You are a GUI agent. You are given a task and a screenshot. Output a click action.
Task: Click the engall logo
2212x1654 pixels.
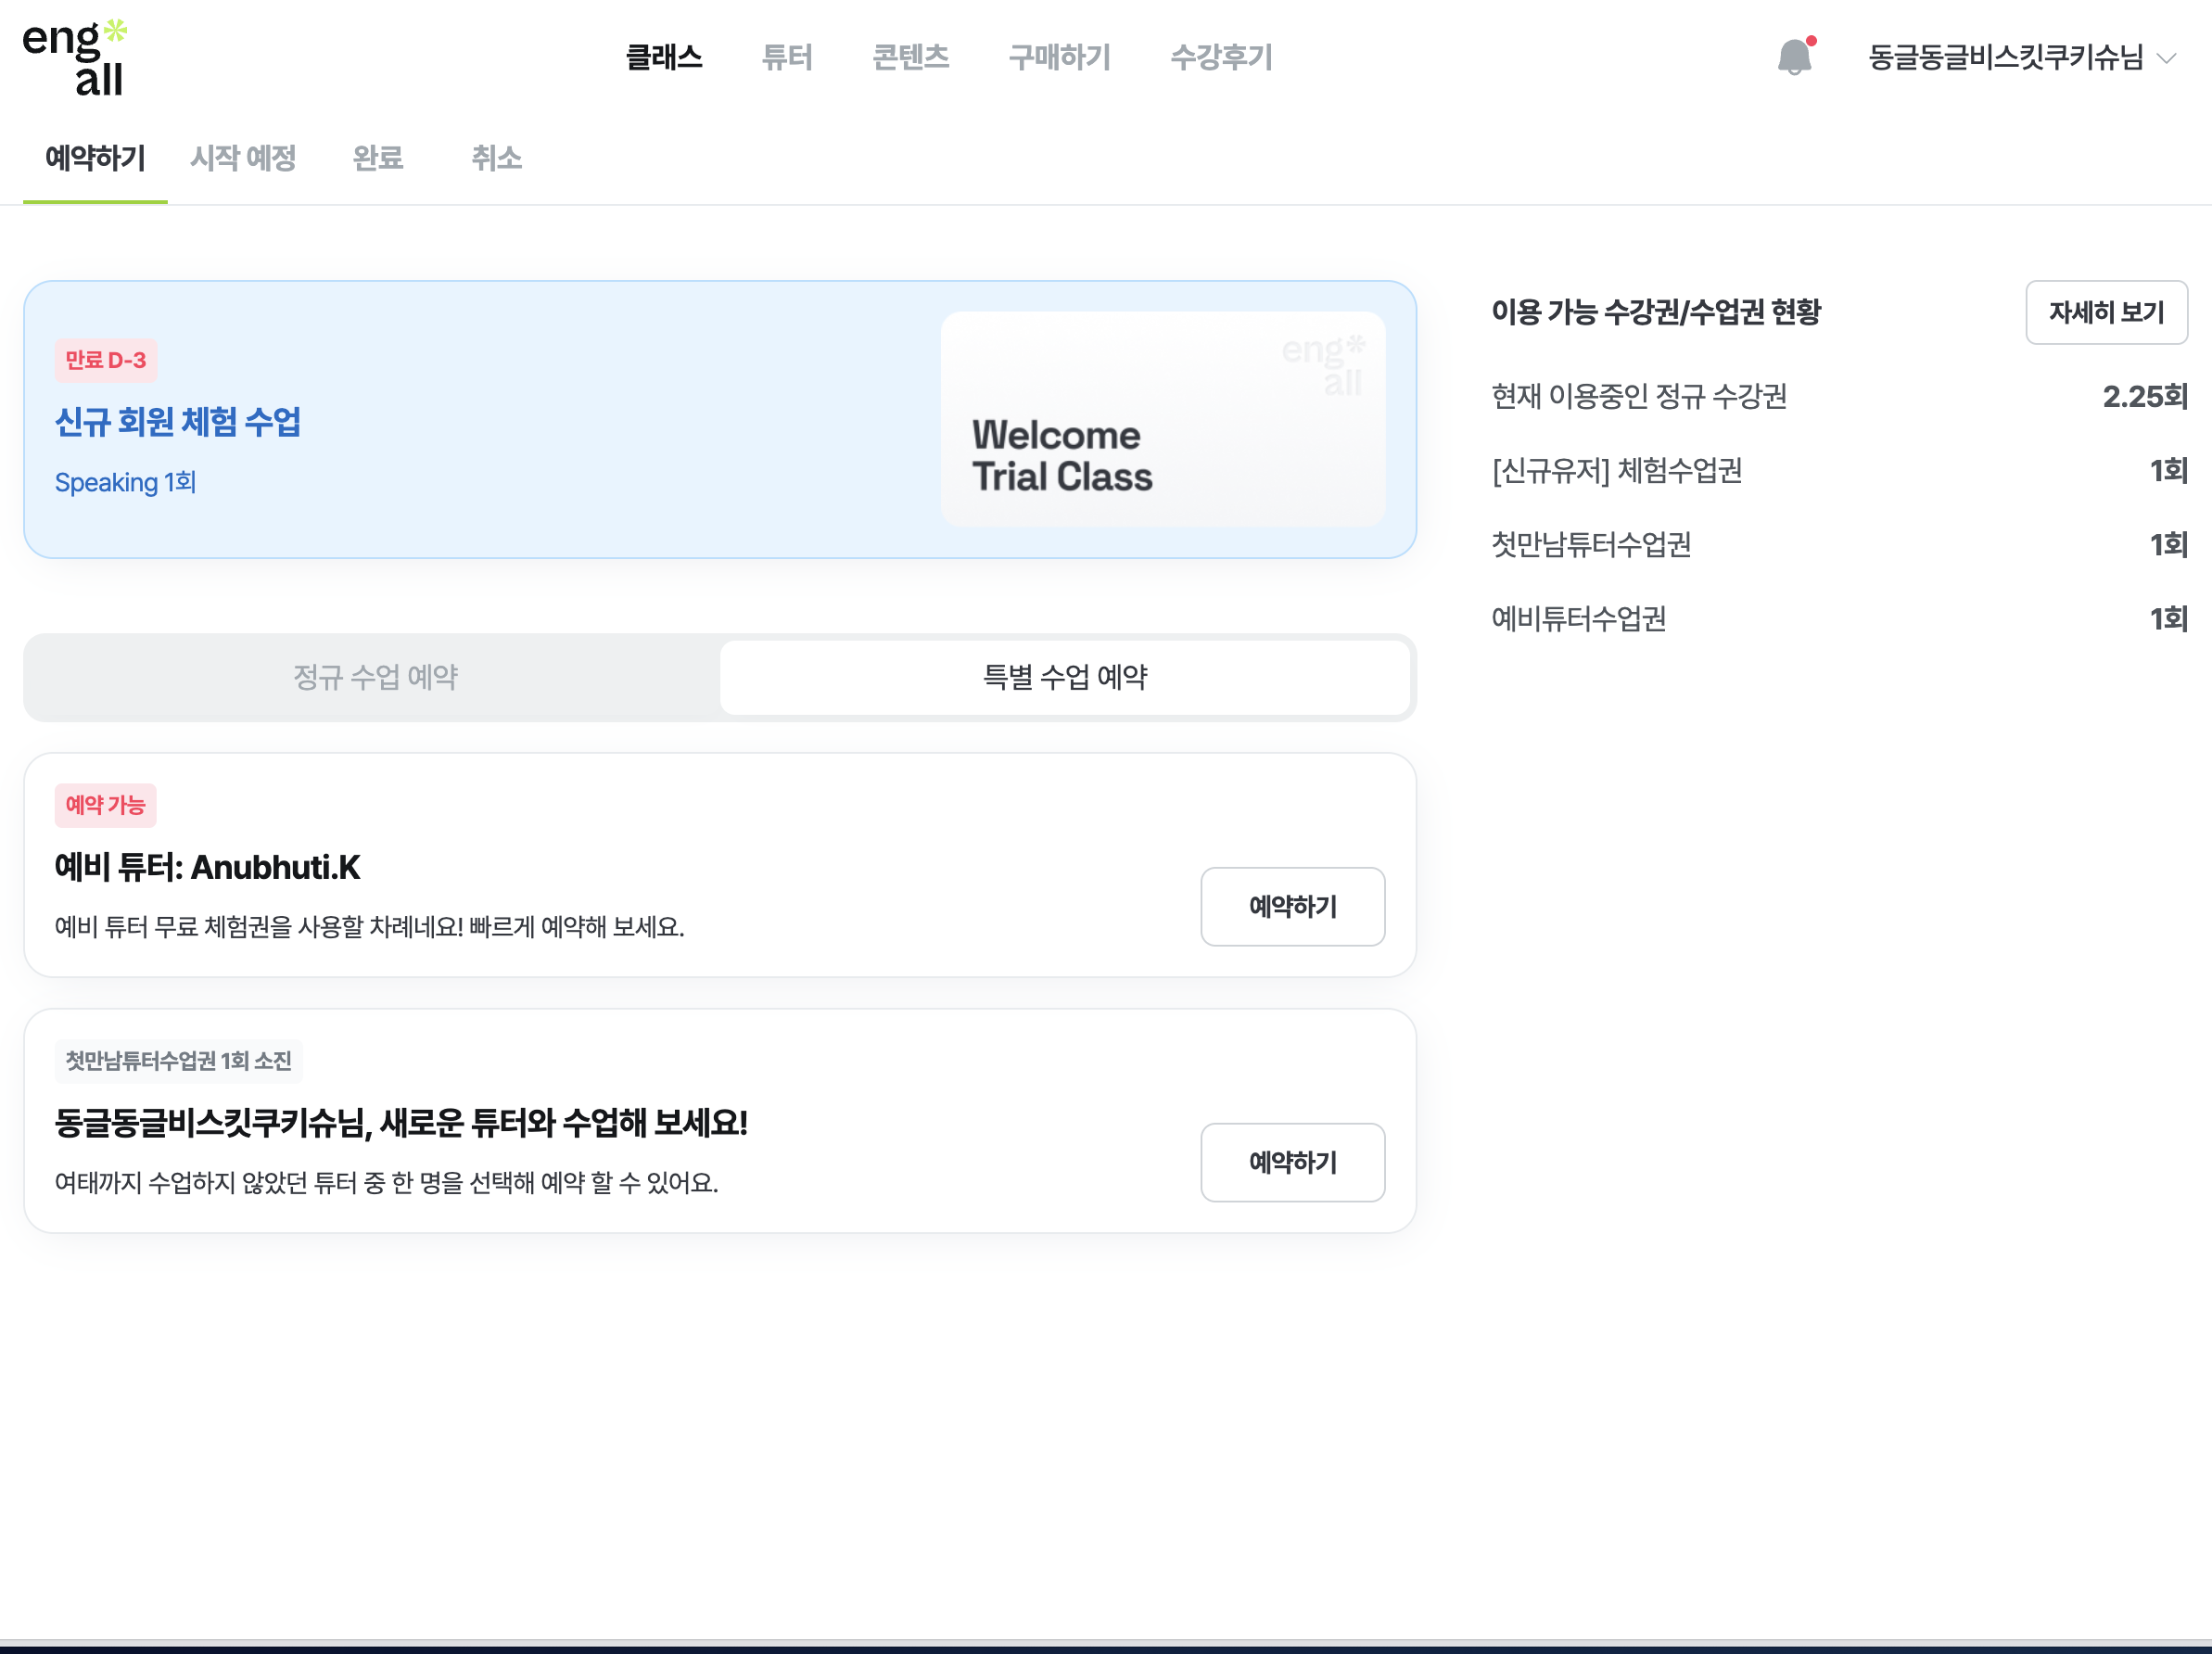tap(75, 58)
